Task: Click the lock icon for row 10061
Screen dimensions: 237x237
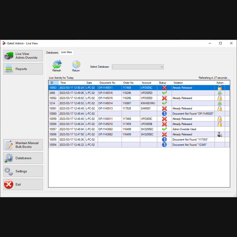Action: pyautogui.click(x=220, y=109)
